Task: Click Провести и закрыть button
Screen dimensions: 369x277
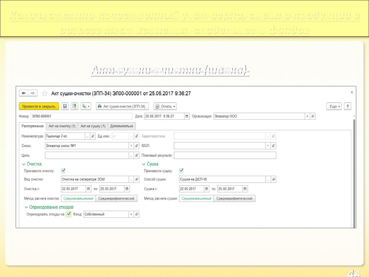Action: click(39, 106)
